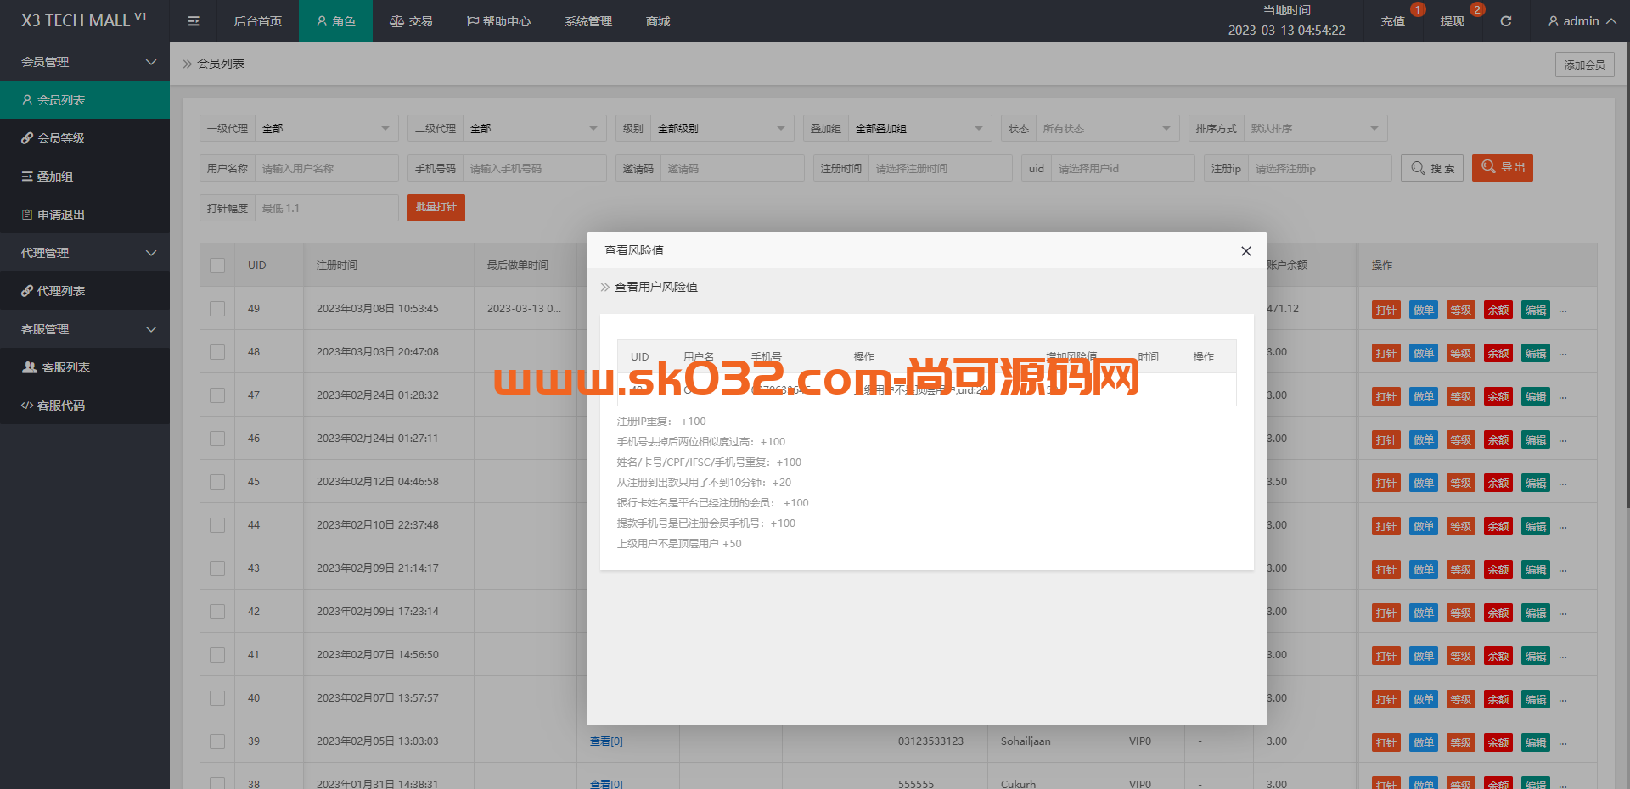The height and width of the screenshot is (789, 1630).
Task: Collapse the 客服管理 sidebar group
Action: [85, 329]
